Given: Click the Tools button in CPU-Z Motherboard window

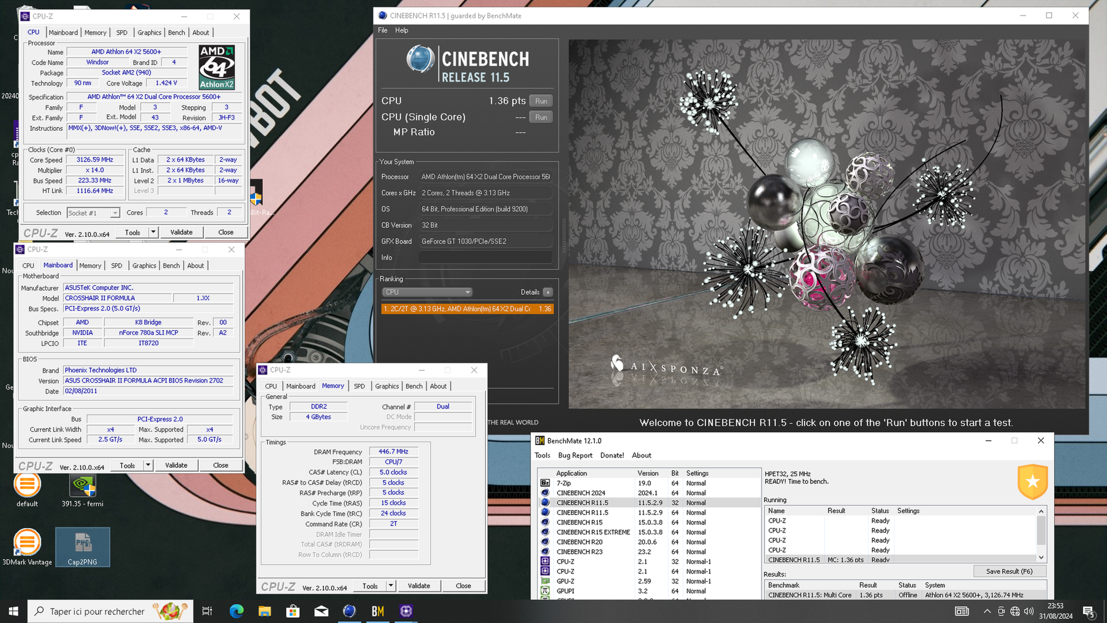Looking at the screenshot, I should pyautogui.click(x=127, y=465).
